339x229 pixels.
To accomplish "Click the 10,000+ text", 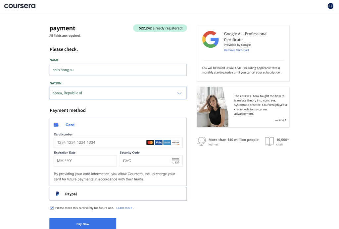I will 283,140.
